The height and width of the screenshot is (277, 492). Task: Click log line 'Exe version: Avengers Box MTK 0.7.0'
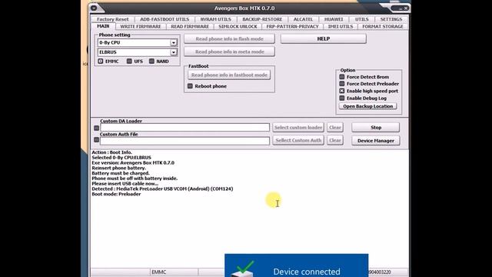tap(133, 162)
